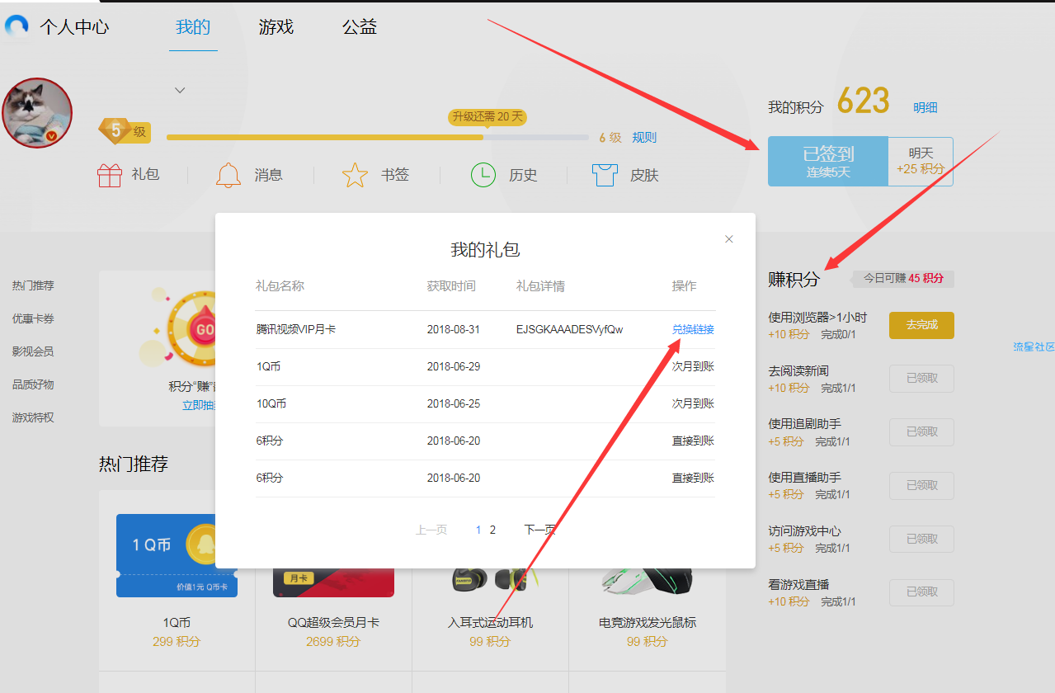Click 上一页 in the gift dialog
The width and height of the screenshot is (1055, 693).
[x=431, y=530]
